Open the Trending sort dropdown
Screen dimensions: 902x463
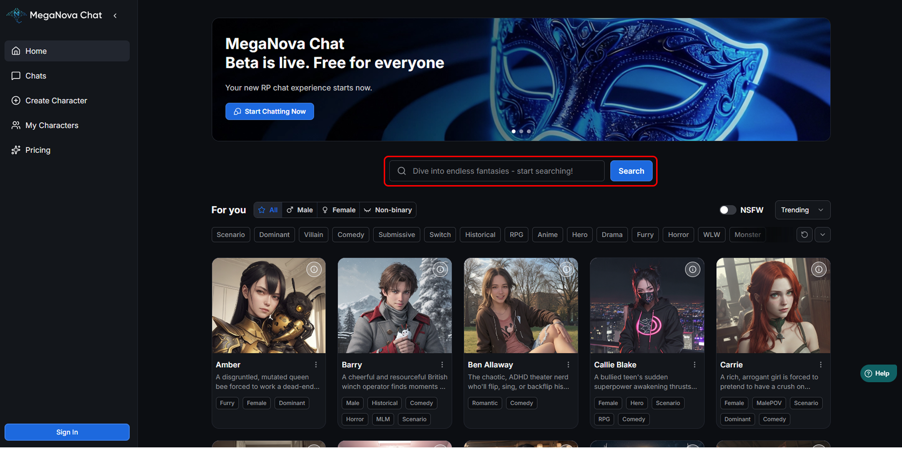click(802, 210)
